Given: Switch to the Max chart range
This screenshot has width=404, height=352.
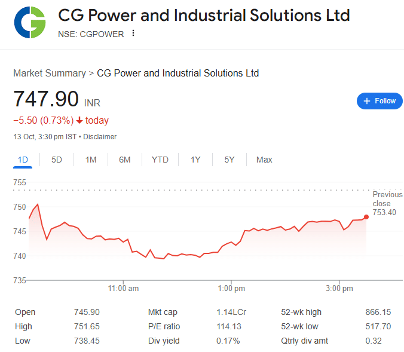Looking at the screenshot, I should coord(264,160).
